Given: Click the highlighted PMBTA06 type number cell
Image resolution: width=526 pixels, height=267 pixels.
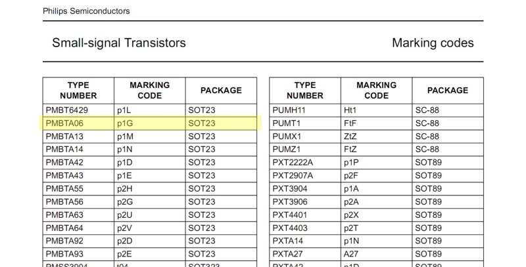Looking at the screenshot, I should tap(65, 123).
